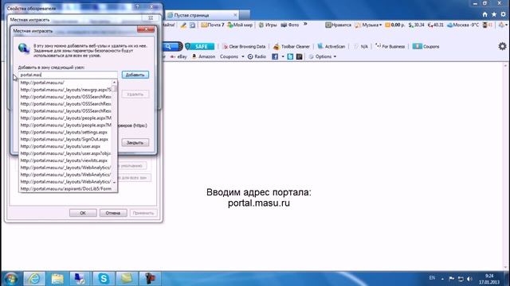
Task: Click the Twitter toolbar icon
Action: pos(290,56)
